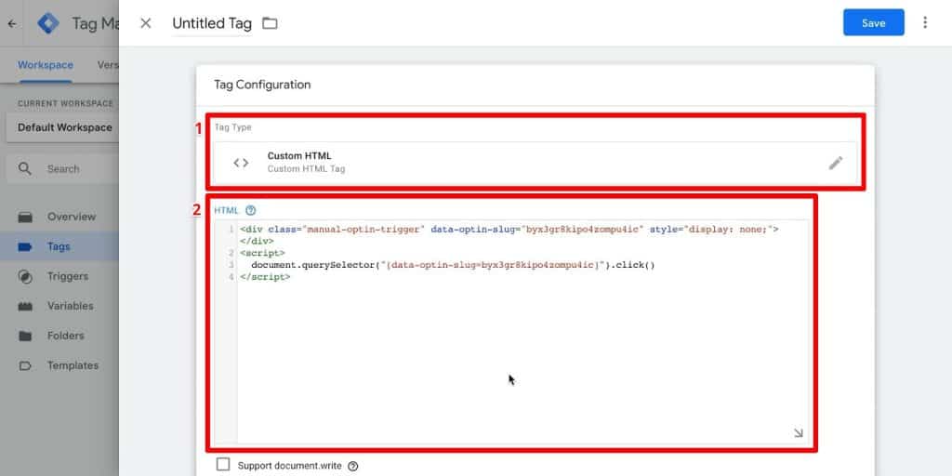Rename the Untitled Tag title field
The height and width of the screenshot is (476, 952).
[x=212, y=23]
